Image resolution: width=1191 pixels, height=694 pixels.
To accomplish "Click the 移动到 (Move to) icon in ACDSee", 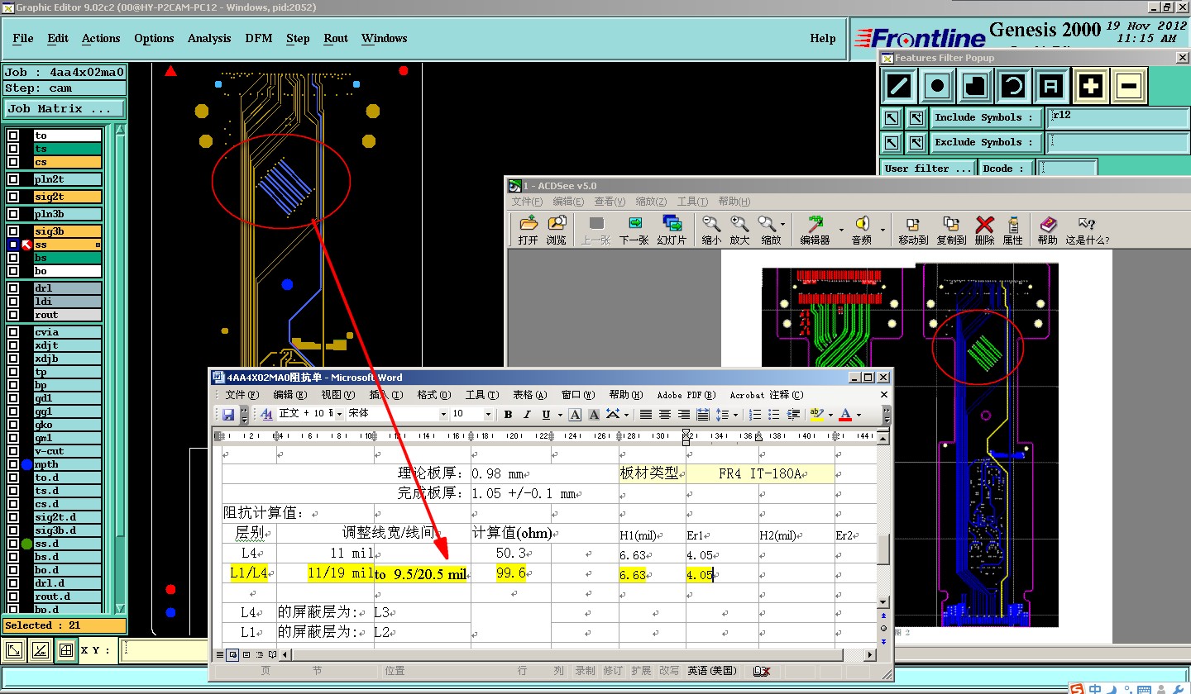I will [x=913, y=230].
